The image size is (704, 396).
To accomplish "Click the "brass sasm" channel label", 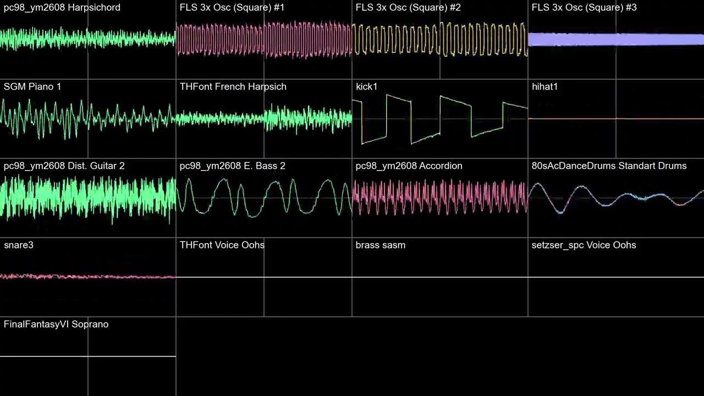I will [381, 245].
